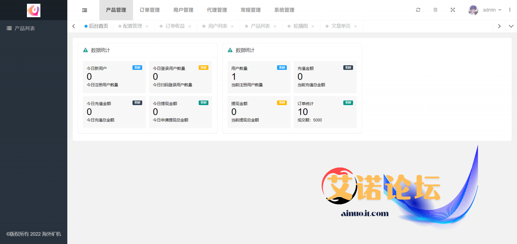The height and width of the screenshot is (244, 517).
Task: Open the 常规管理 top menu
Action: pos(251,10)
